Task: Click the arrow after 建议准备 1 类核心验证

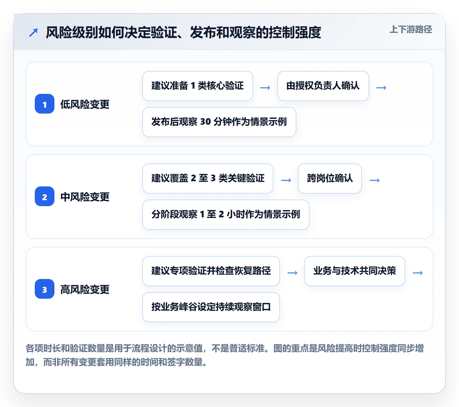Action: [x=265, y=88]
